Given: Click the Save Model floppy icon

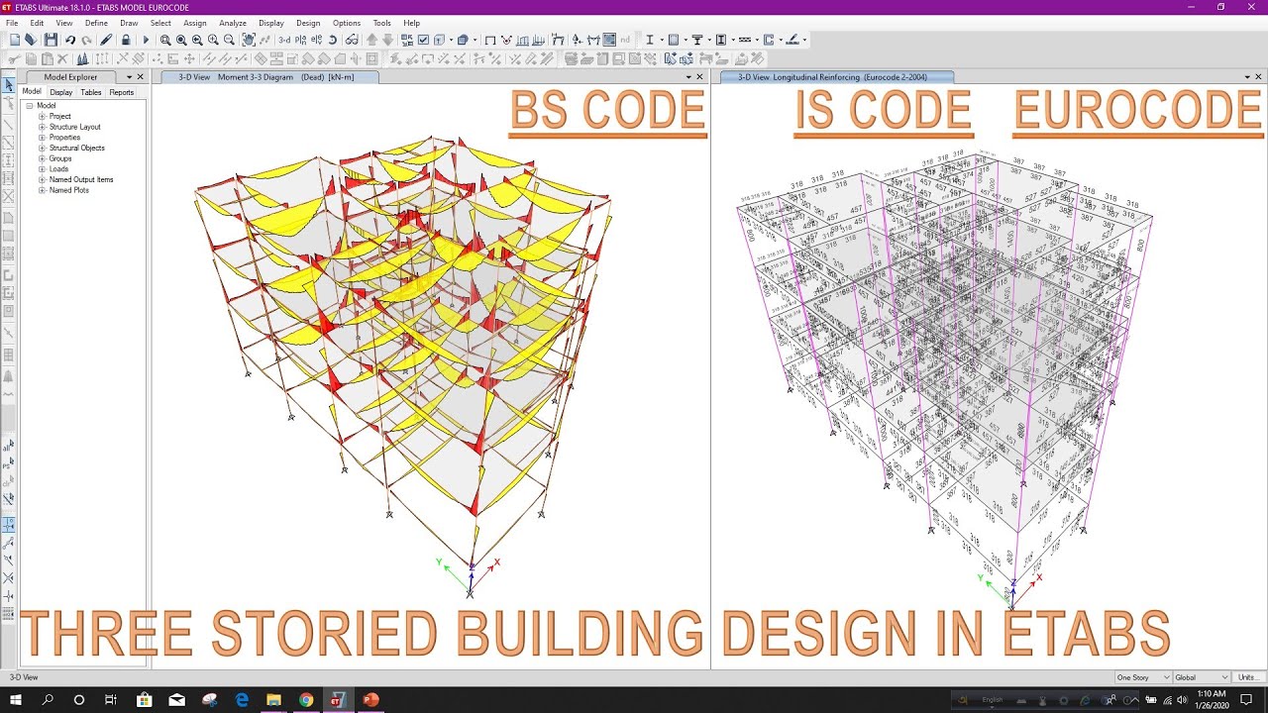Looking at the screenshot, I should [51, 40].
